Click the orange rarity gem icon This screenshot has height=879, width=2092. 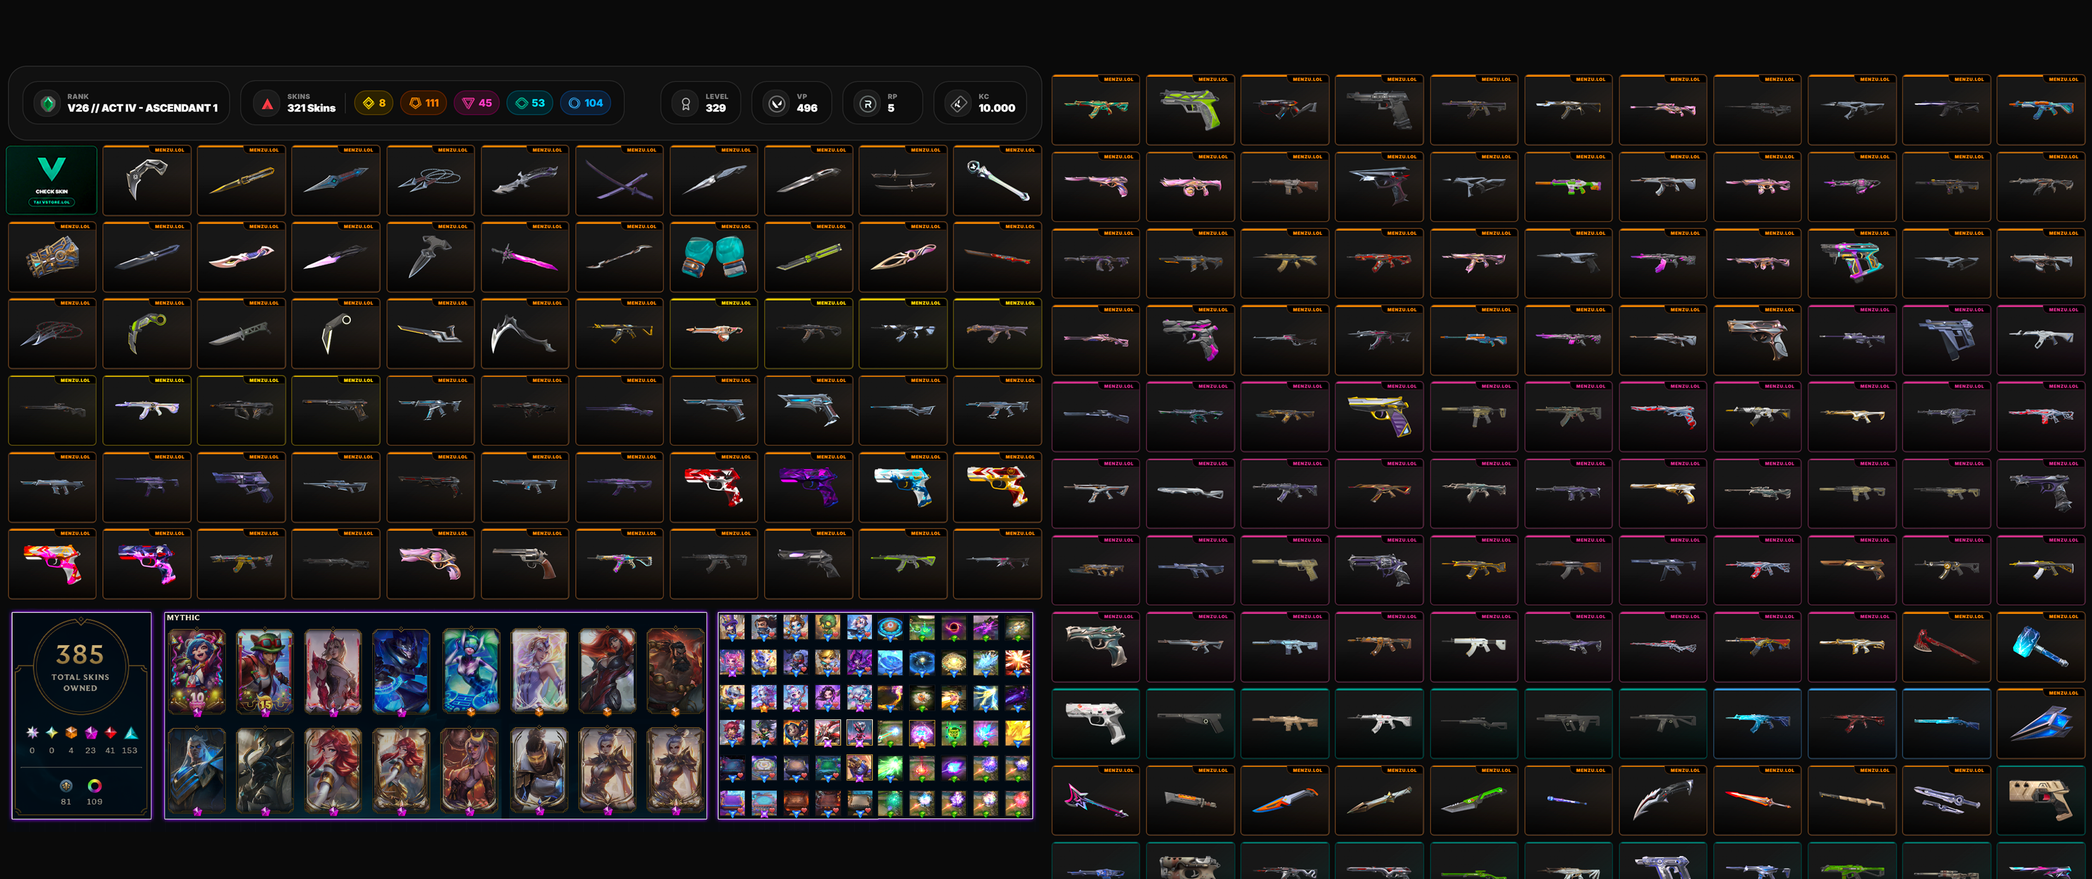tap(72, 733)
